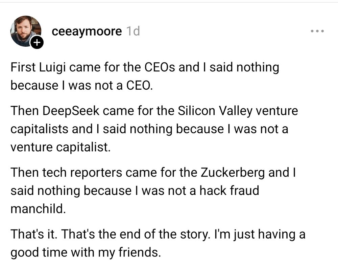Click the phrase "venture capitalist." ending paragraph two
Image resolution: width=338 pixels, height=267 pixels.
pos(61,147)
